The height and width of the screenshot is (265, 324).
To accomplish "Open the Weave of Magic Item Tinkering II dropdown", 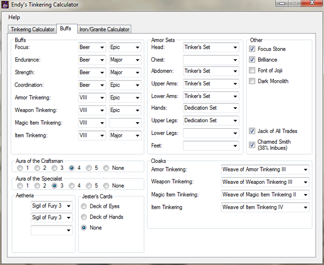I will [265, 195].
